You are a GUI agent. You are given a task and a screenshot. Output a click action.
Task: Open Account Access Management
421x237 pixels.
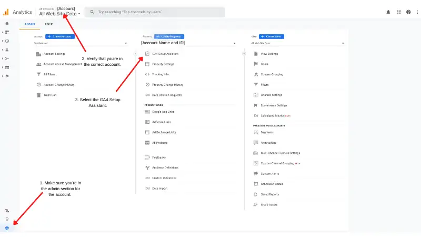pyautogui.click(x=63, y=64)
